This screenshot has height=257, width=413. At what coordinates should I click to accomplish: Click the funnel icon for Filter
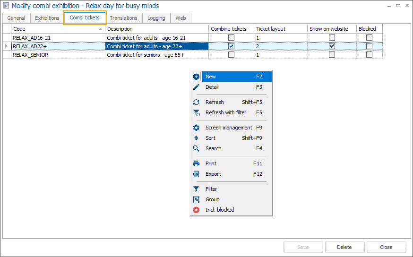(197, 189)
